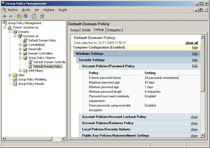Select Default Domain Controllers policy in tree
210x148 pixels.
pyautogui.click(x=49, y=62)
